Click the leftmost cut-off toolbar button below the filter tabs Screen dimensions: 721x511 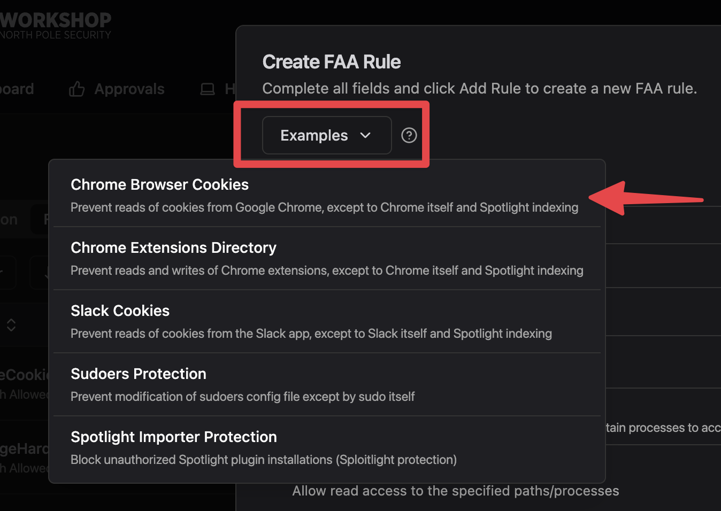click(6, 273)
